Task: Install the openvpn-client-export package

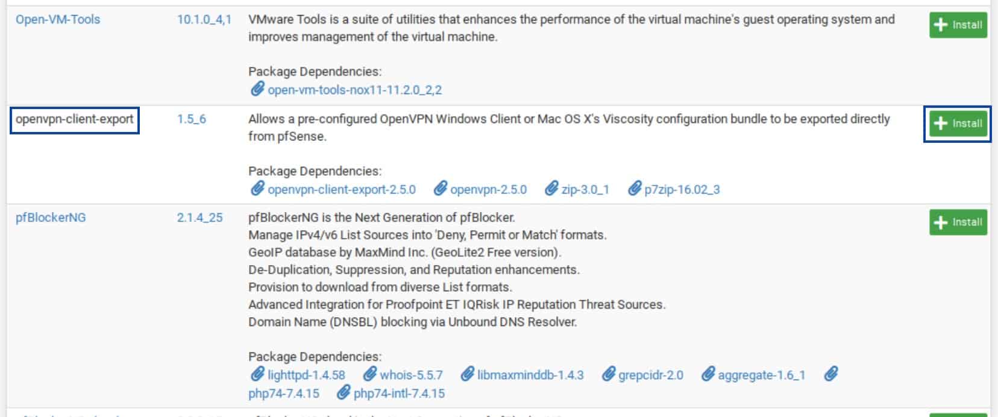Action: coord(958,124)
